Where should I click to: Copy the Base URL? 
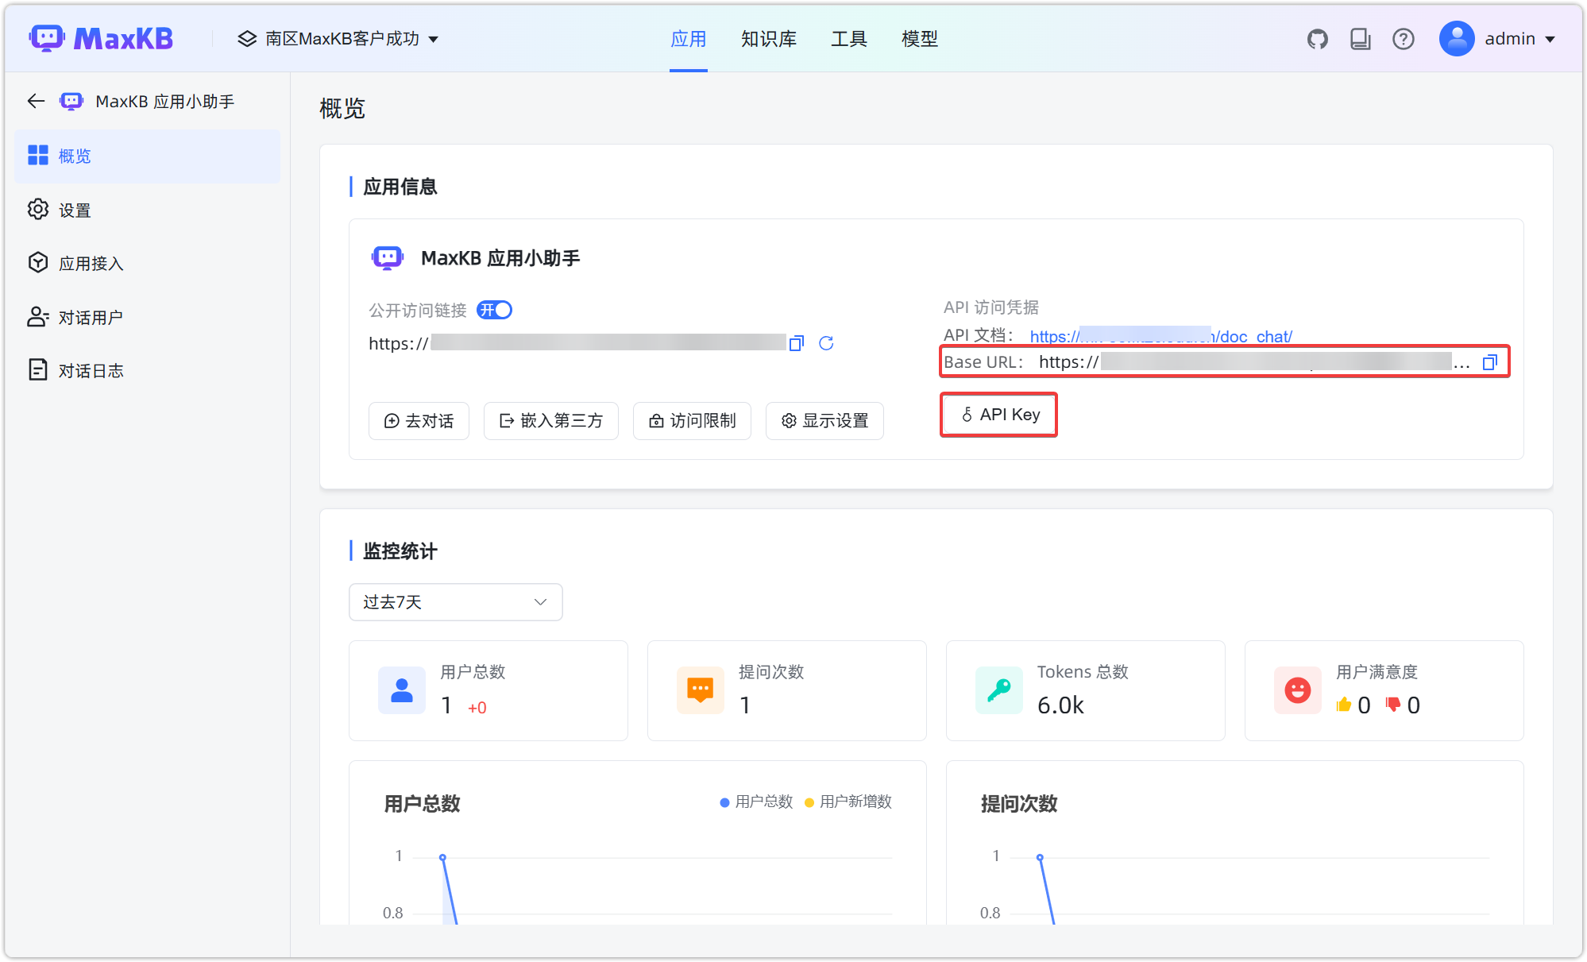pyautogui.click(x=1490, y=362)
